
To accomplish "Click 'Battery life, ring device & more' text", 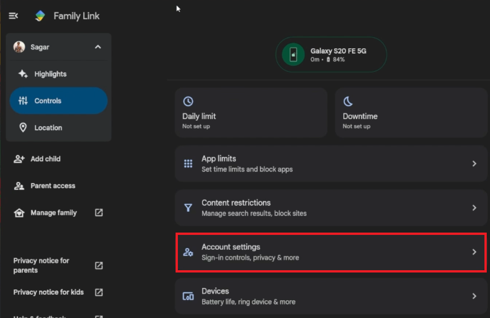I will pos(248,302).
